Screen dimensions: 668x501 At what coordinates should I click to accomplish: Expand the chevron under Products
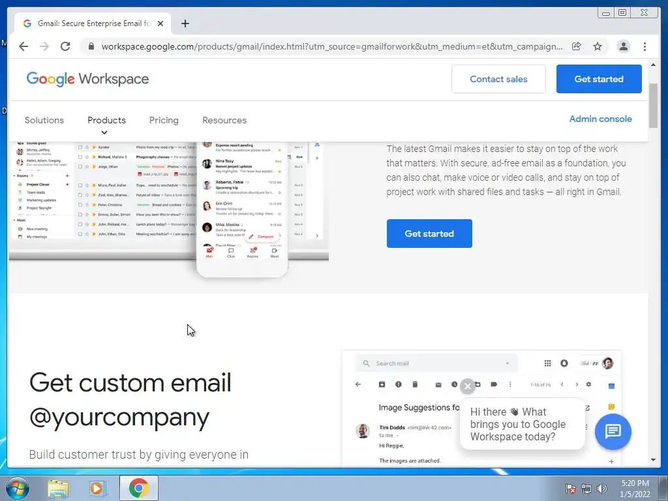coord(104,132)
